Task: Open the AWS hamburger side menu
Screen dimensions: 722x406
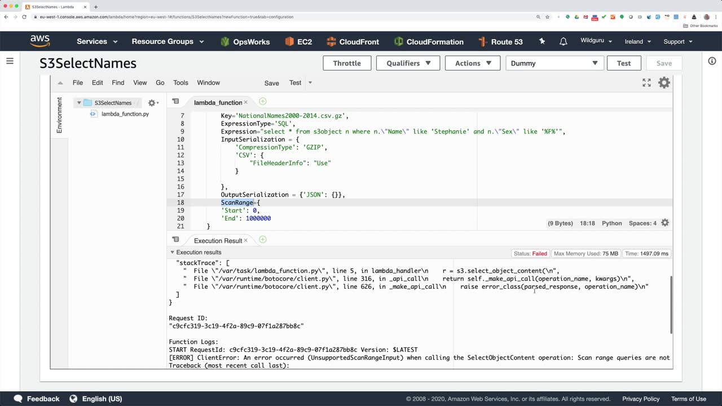Action: coord(10,61)
